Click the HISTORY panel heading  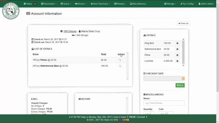(85, 99)
